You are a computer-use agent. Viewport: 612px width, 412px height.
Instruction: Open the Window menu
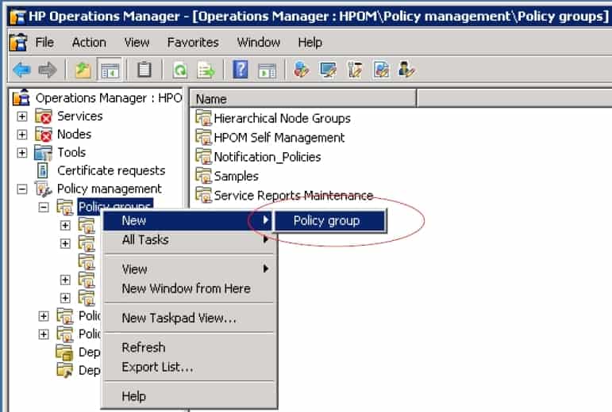click(x=259, y=43)
